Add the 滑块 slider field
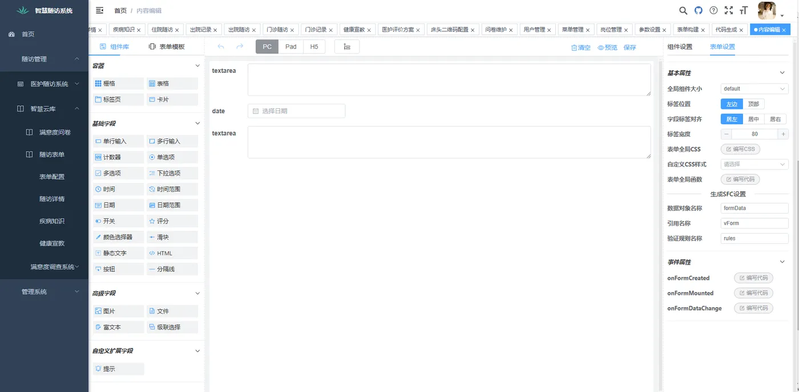The width and height of the screenshot is (799, 392). (x=172, y=237)
